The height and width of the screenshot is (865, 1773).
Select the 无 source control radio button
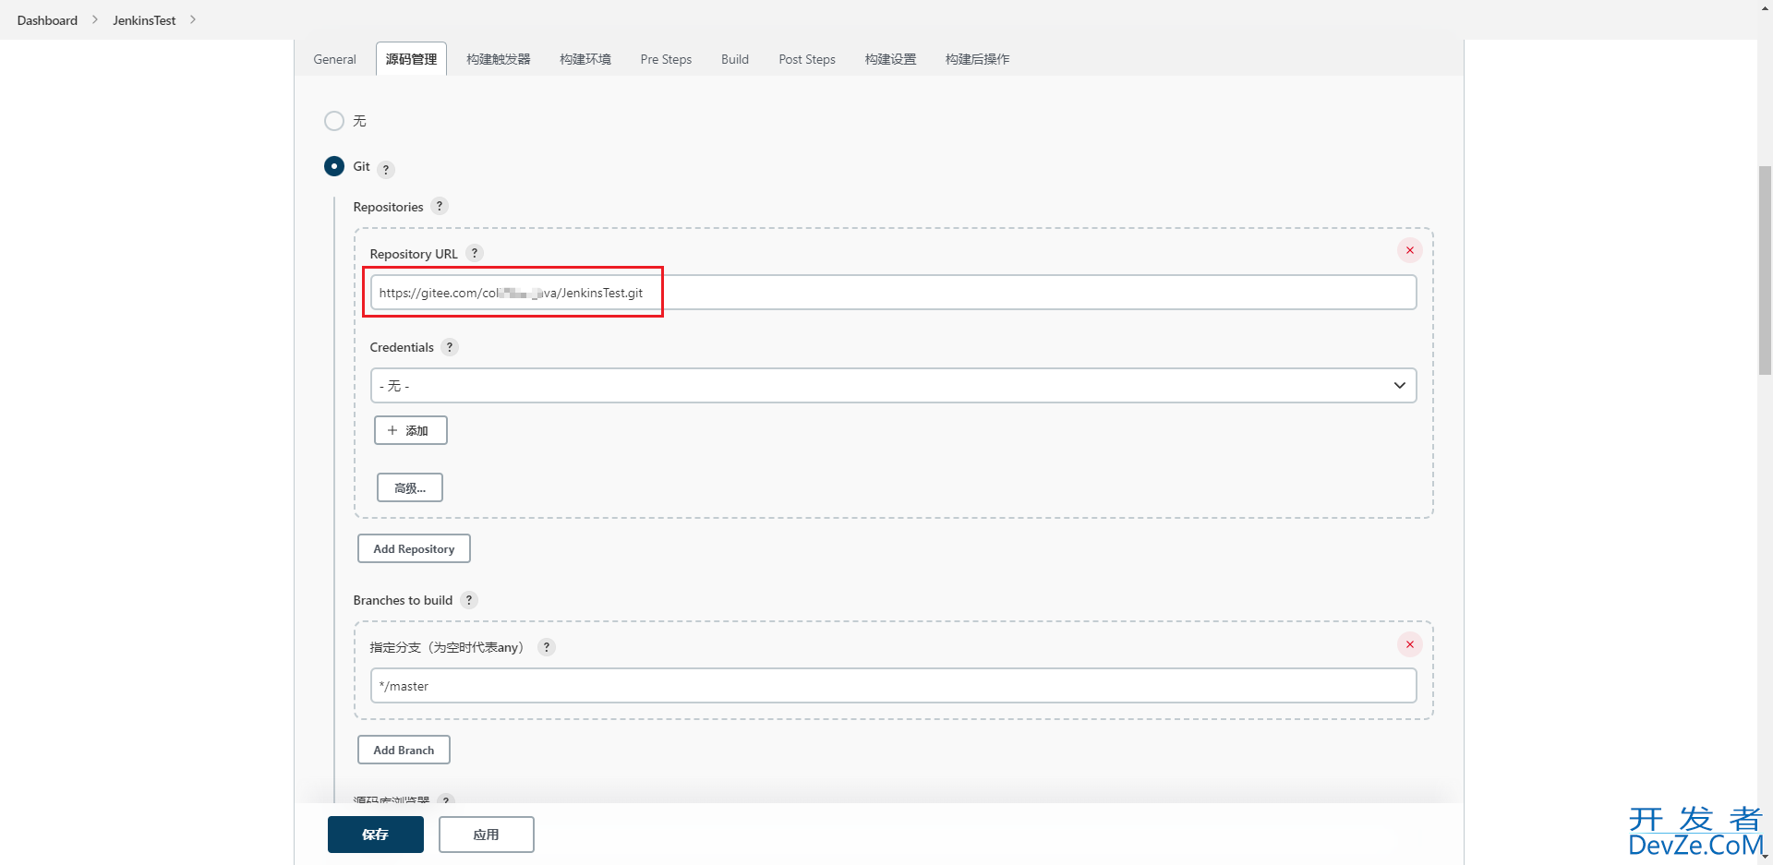(x=334, y=121)
